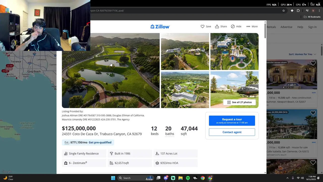View top-down estate aerial photo
323x182 pixels.
[x=234, y=51]
